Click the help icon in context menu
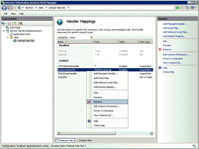This screenshot has width=199, height=149. [x=89, y=121]
